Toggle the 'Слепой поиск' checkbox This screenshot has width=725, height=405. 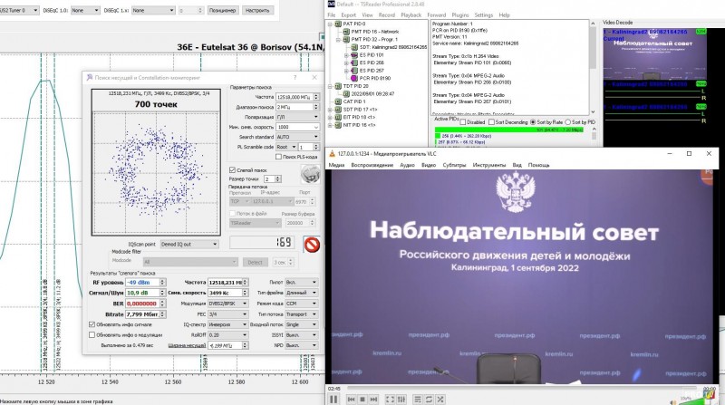pos(232,169)
